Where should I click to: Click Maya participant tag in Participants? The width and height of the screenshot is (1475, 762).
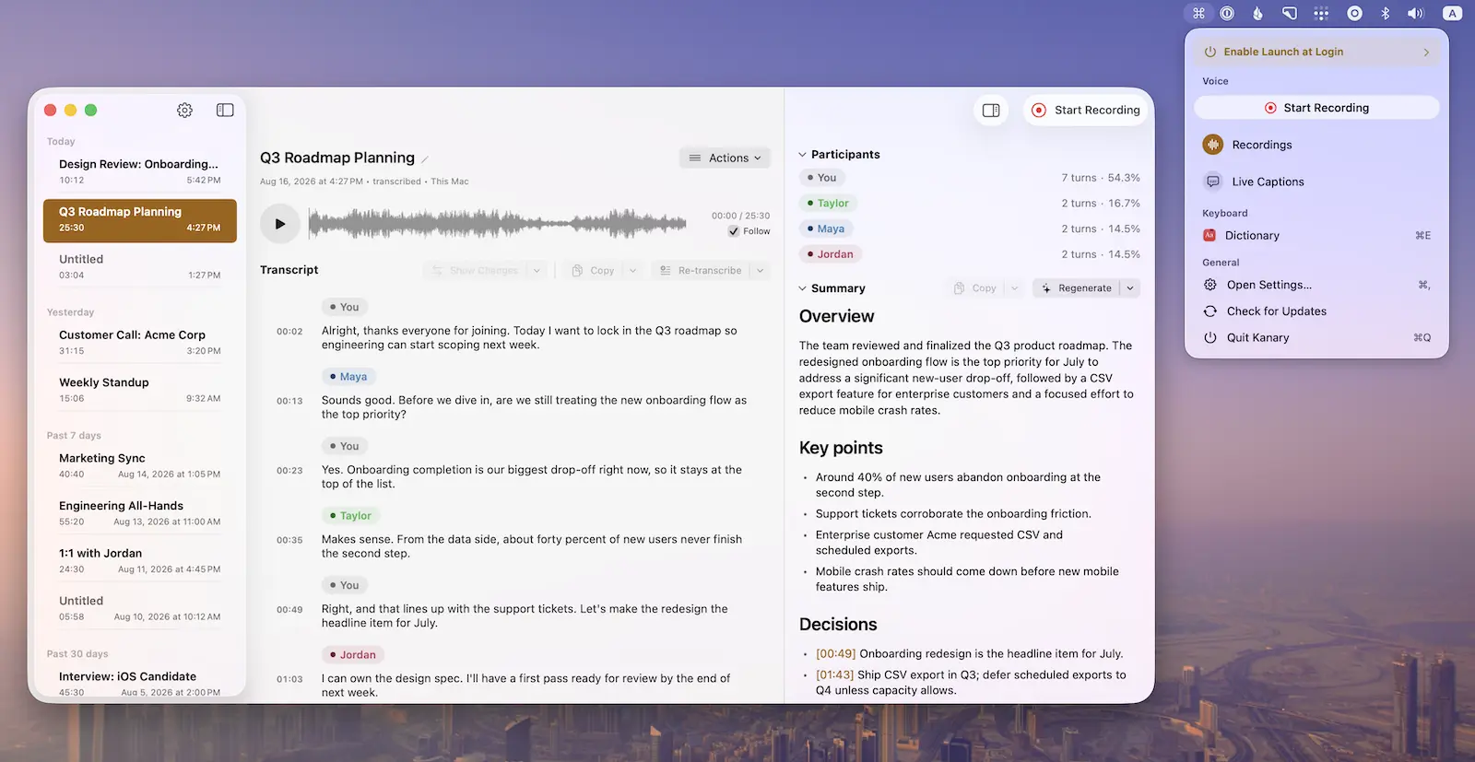click(826, 229)
